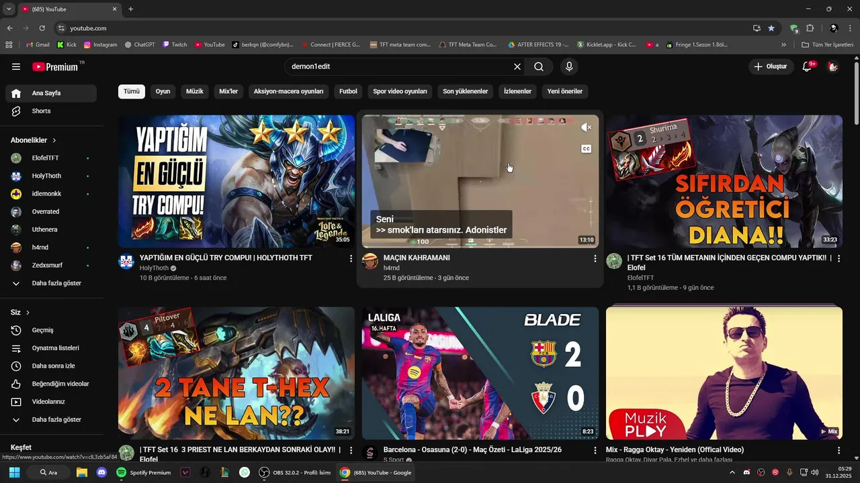
Task: Open the Uthenera subscription
Action: pyautogui.click(x=51, y=229)
